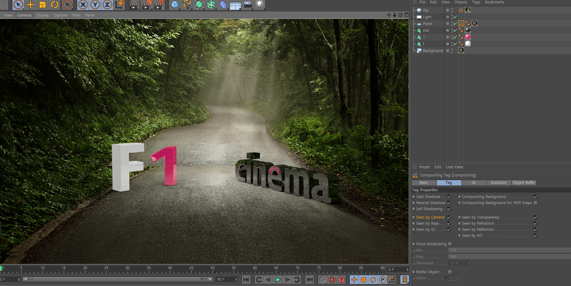The image size is (571, 286).
Task: Click the coordinate system icon
Action: (x=120, y=5)
